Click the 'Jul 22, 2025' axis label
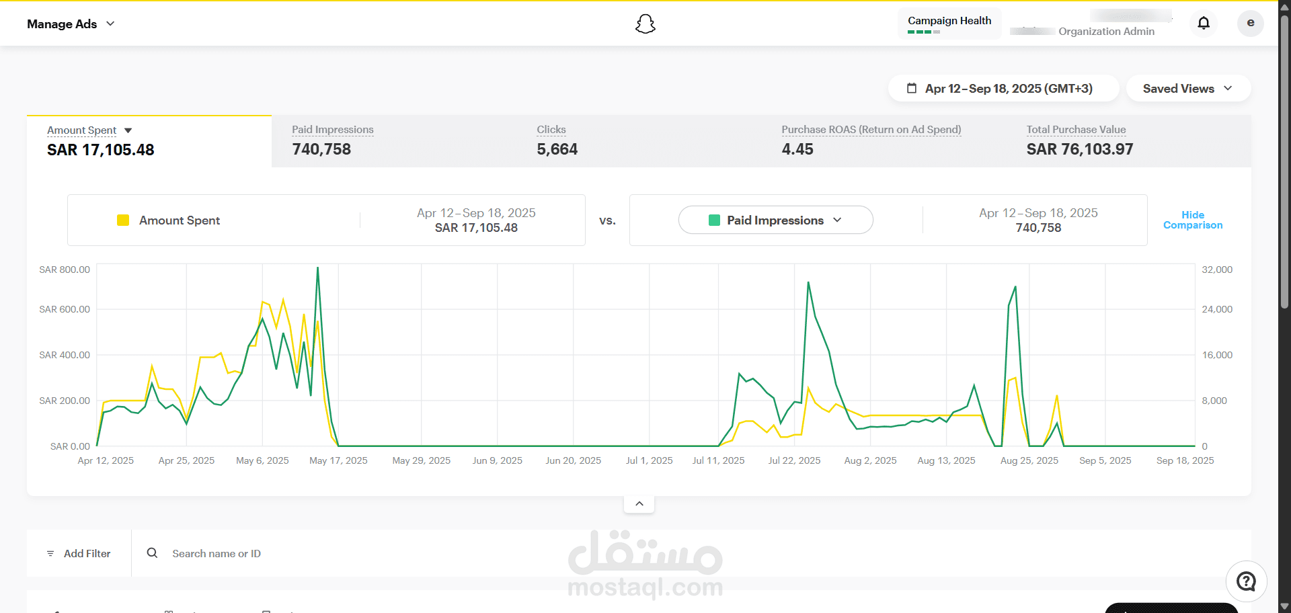This screenshot has width=1291, height=613. click(x=794, y=460)
